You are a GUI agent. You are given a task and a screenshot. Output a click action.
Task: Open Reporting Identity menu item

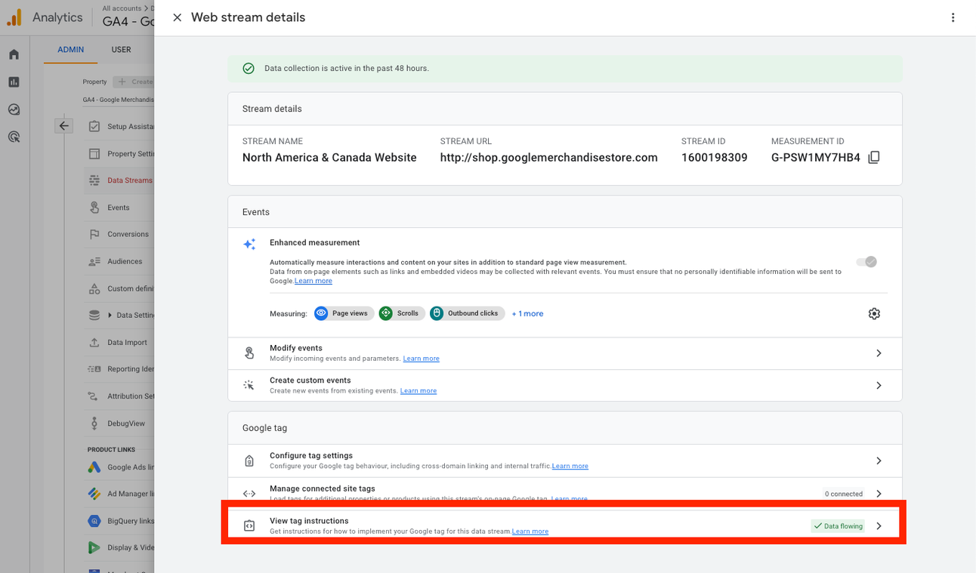(x=121, y=369)
